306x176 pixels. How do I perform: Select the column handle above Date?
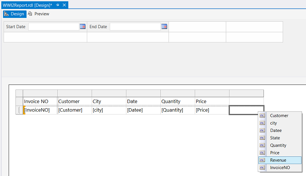tap(143, 93)
